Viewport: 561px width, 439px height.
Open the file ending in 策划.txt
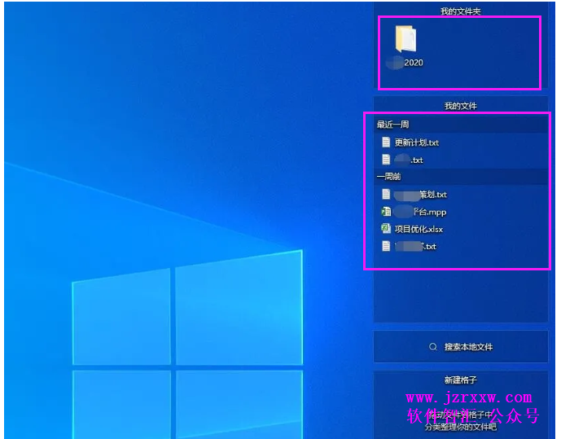click(x=420, y=195)
